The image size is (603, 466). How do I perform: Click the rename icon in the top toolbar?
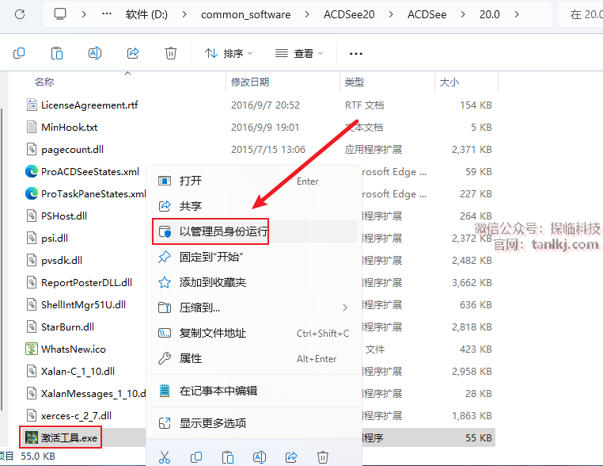point(95,53)
